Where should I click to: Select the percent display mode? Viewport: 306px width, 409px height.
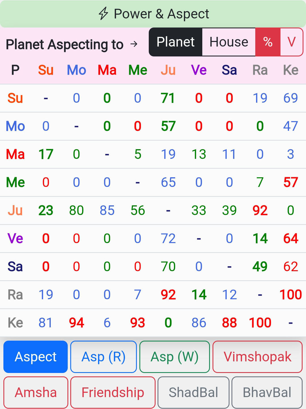tap(268, 42)
